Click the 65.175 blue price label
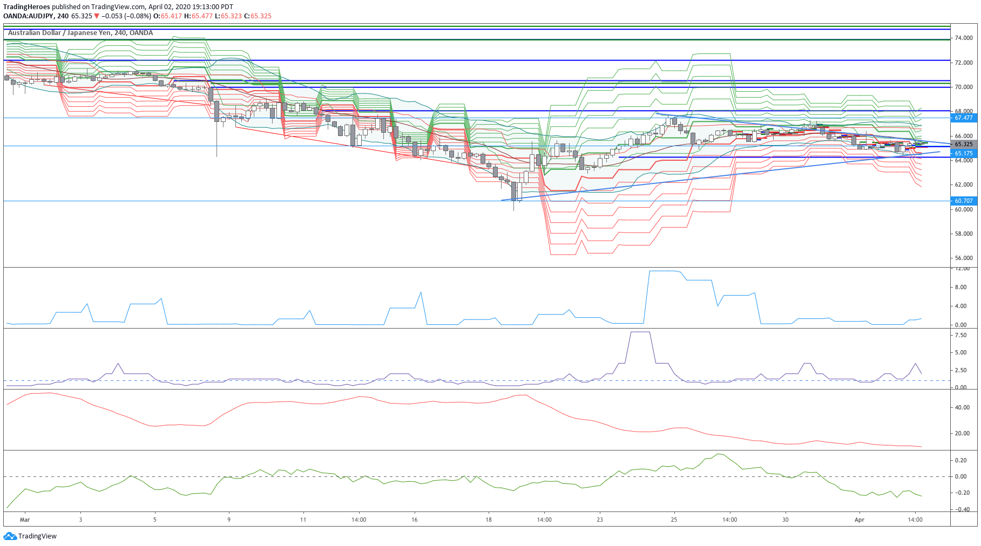This screenshot has height=546, width=981. [x=964, y=153]
